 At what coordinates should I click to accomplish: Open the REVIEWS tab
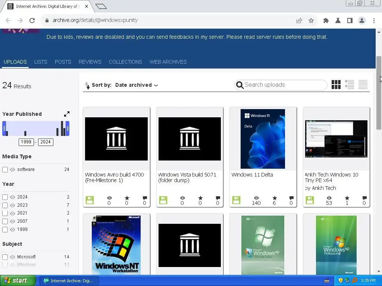[90, 62]
